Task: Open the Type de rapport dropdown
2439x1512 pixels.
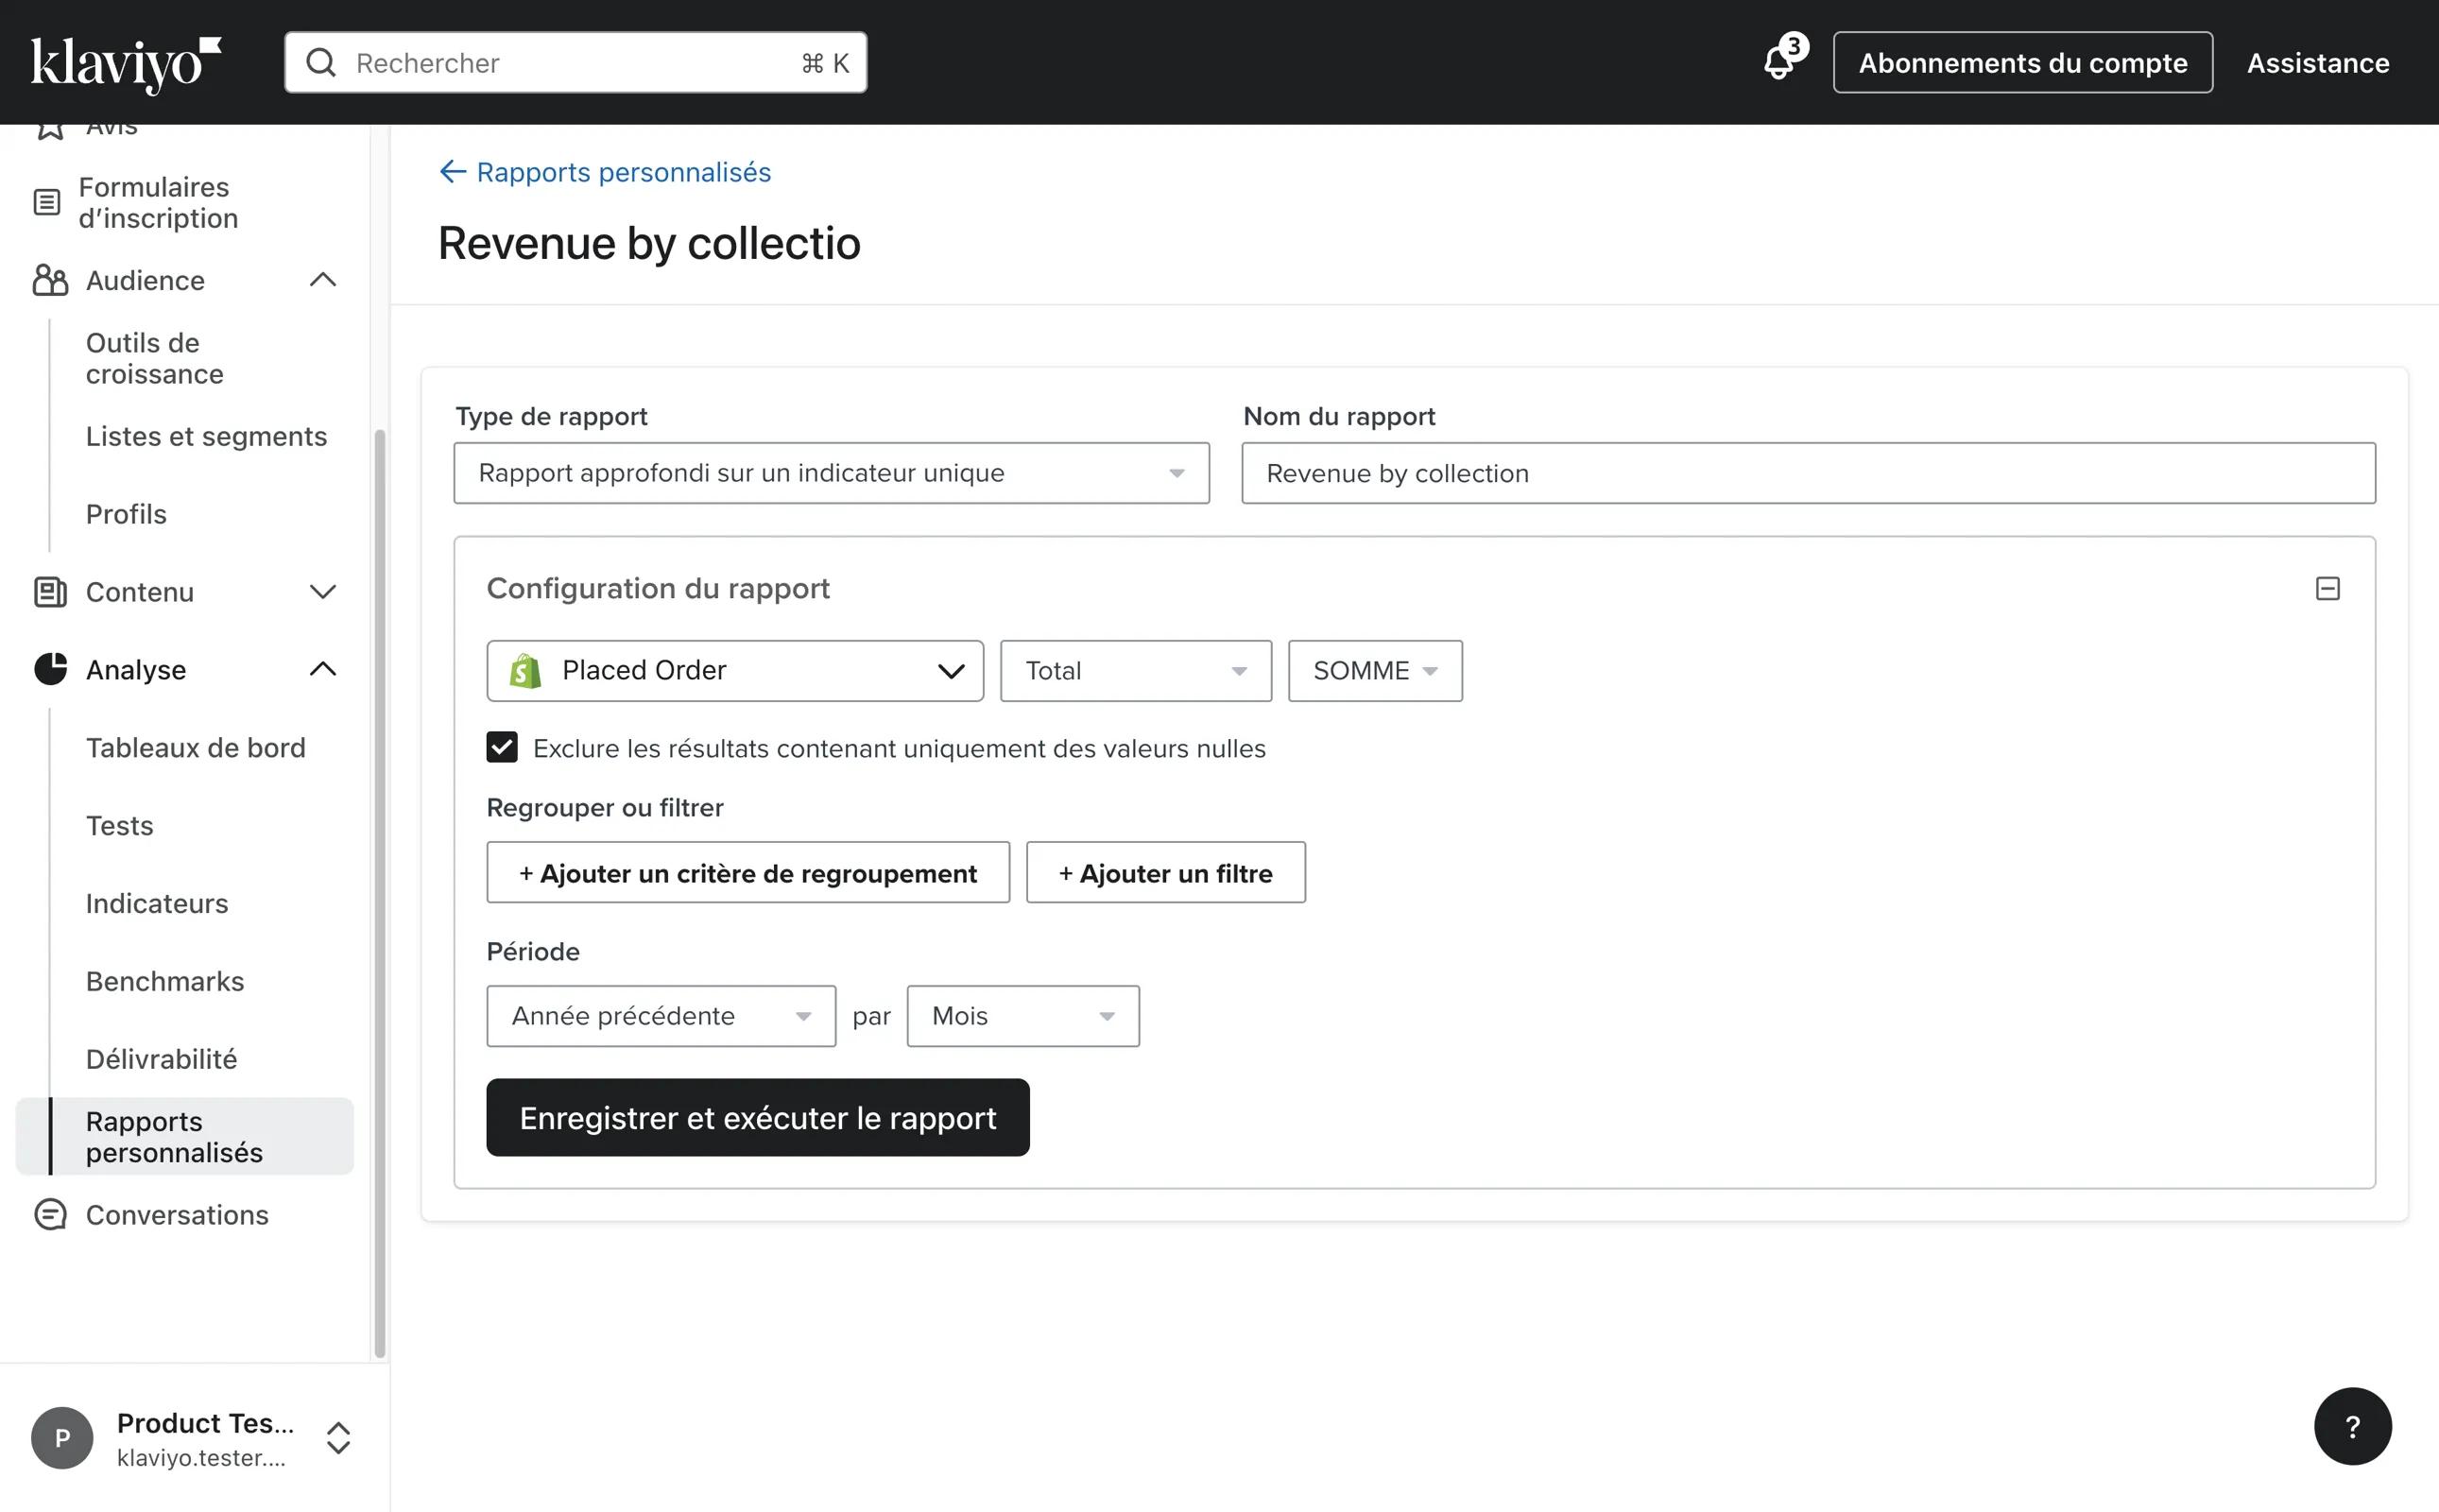Action: coord(831,473)
